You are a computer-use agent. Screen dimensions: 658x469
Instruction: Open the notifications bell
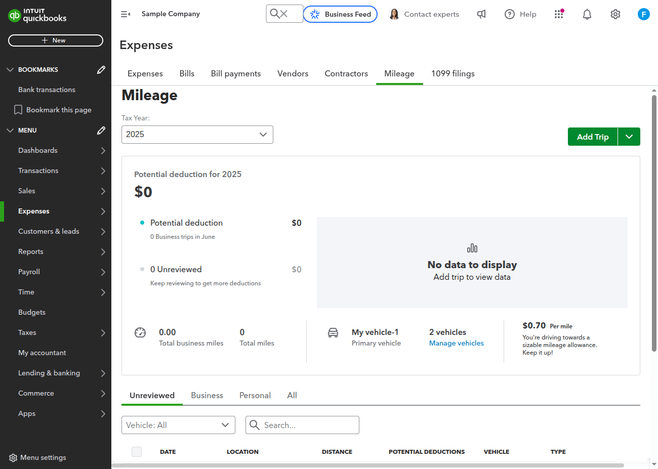587,14
